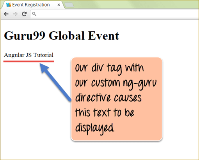Click the tab favicon of Event Registration
The image size is (199, 160).
(9, 5)
